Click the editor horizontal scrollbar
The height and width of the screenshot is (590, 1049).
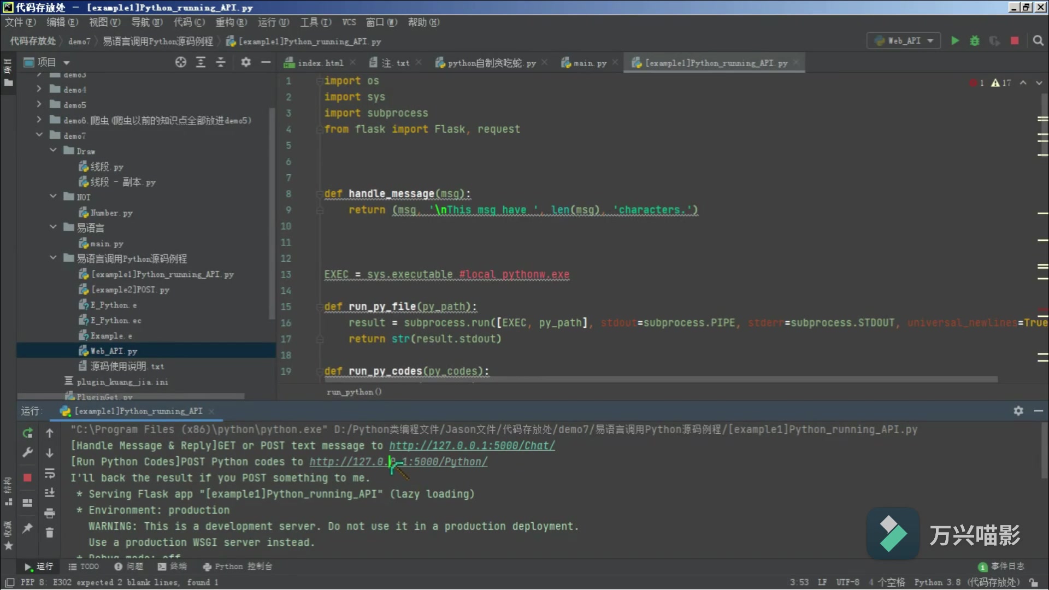661,379
